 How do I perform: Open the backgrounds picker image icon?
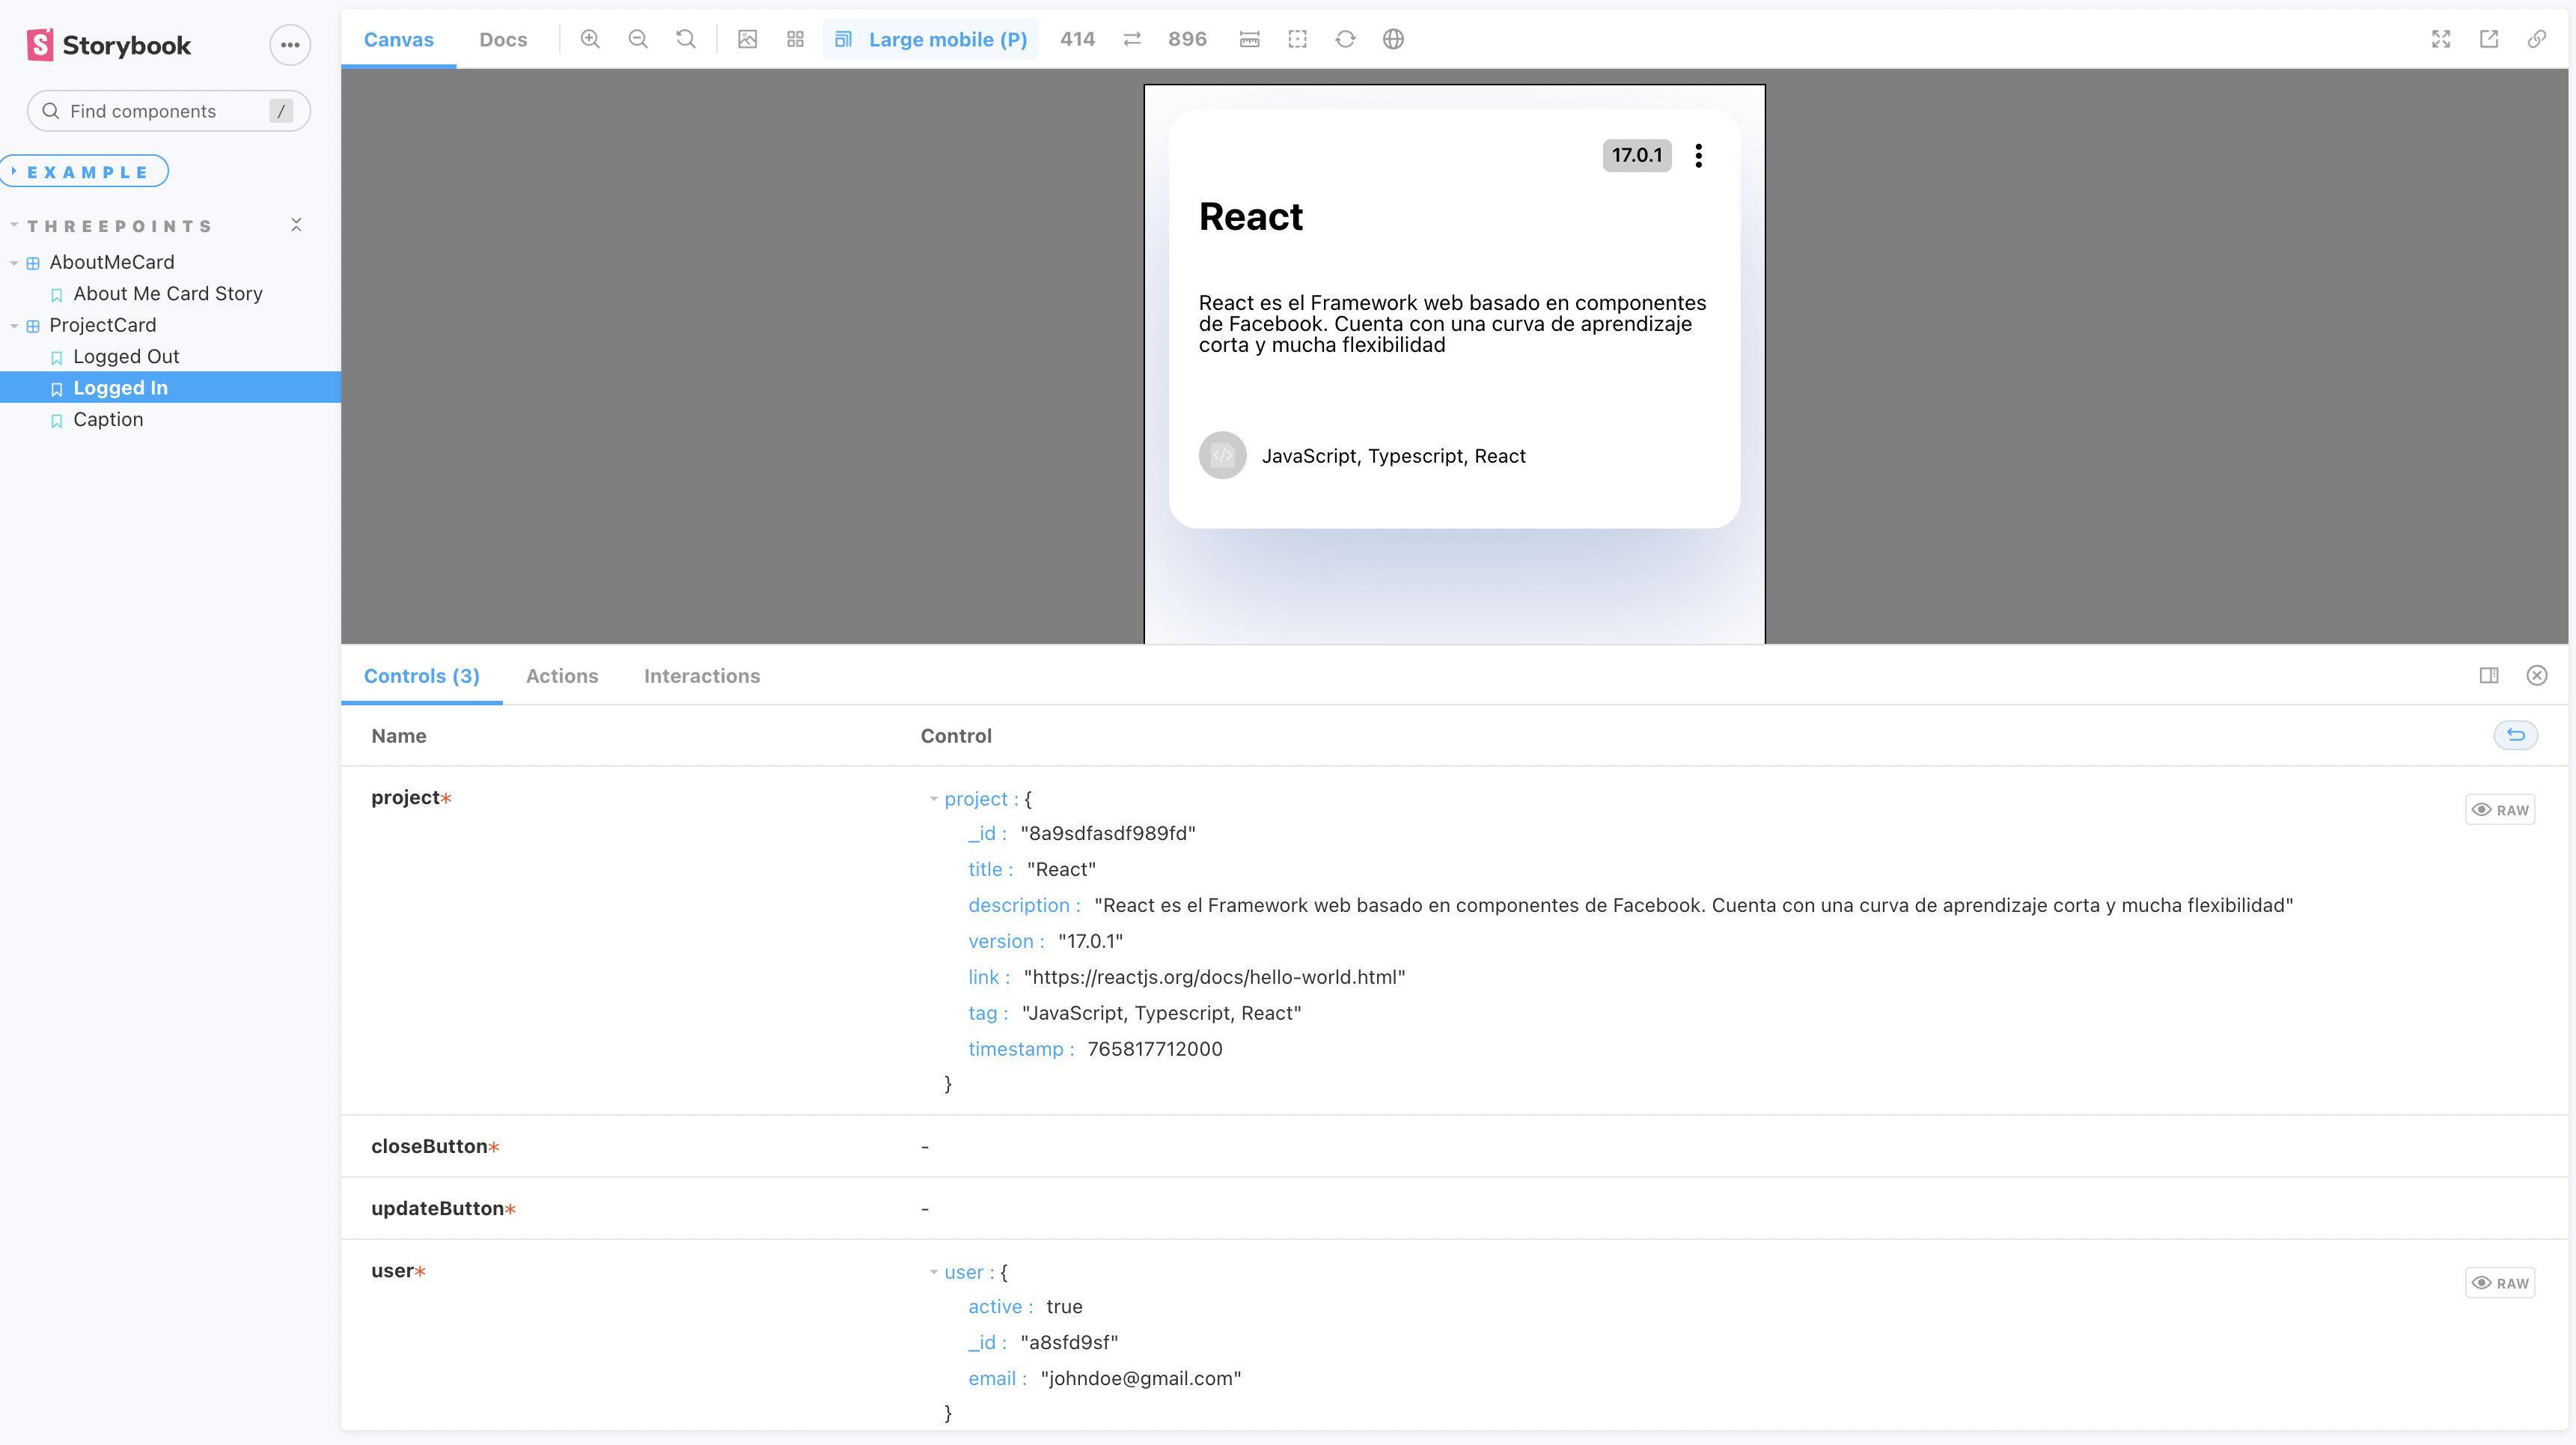click(x=747, y=39)
